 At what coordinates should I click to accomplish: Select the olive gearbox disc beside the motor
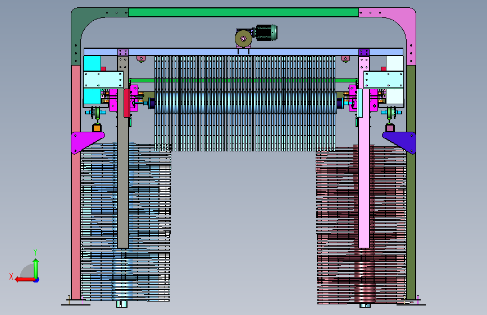click(243, 39)
